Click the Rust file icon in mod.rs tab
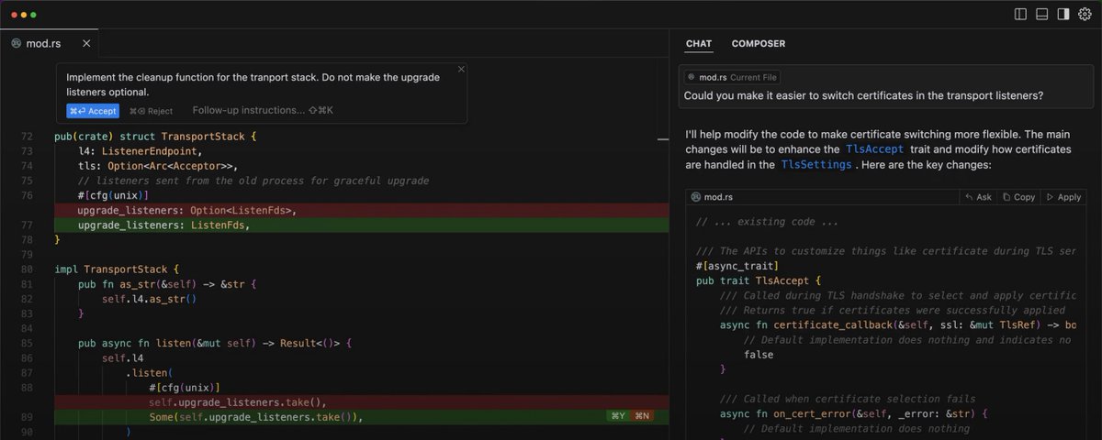This screenshot has width=1102, height=440. [16, 43]
